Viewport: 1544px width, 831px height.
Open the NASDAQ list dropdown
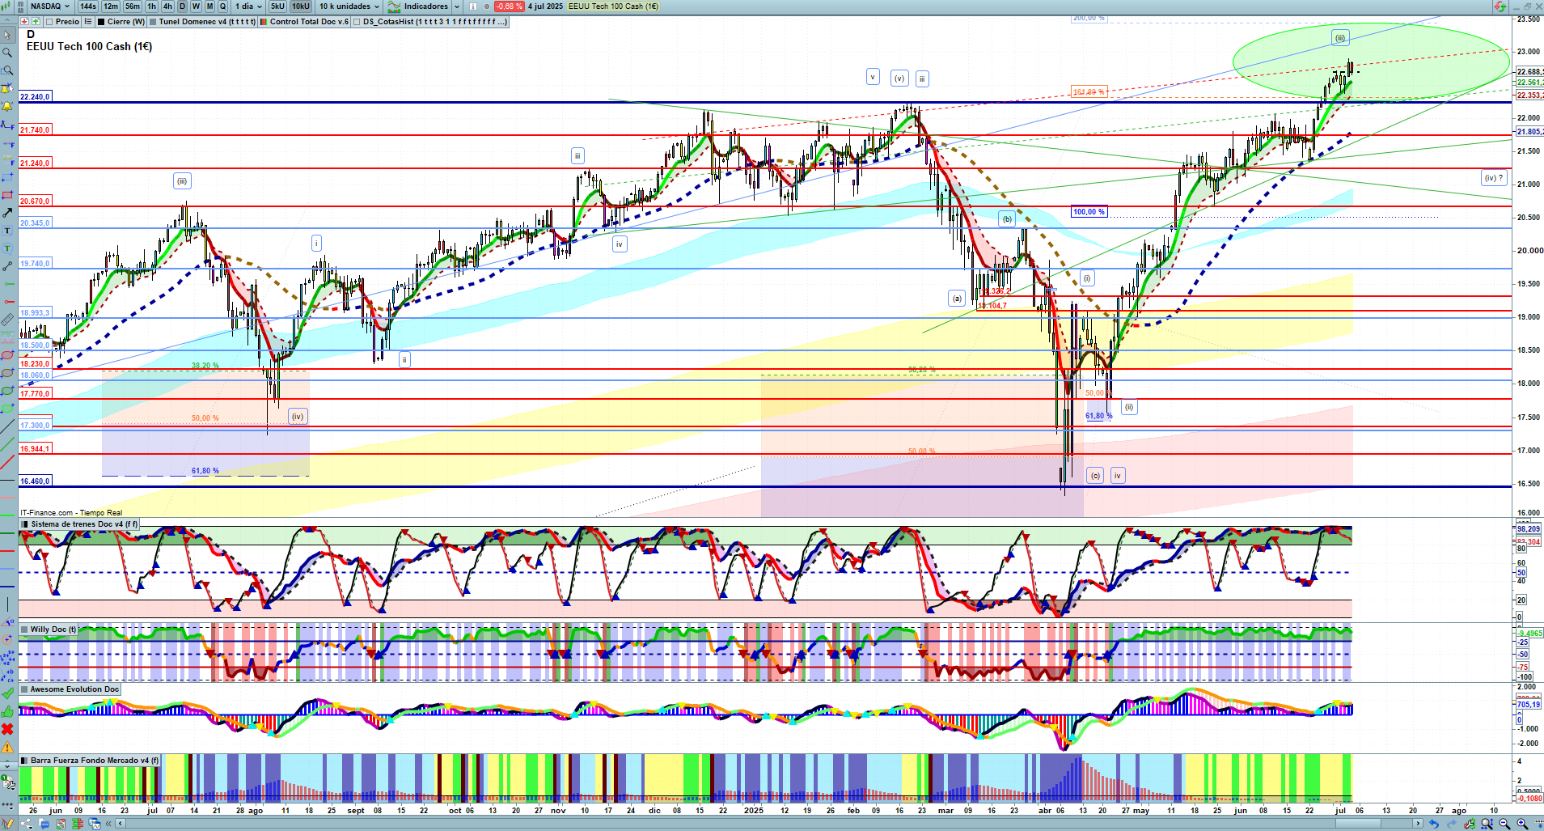point(49,6)
